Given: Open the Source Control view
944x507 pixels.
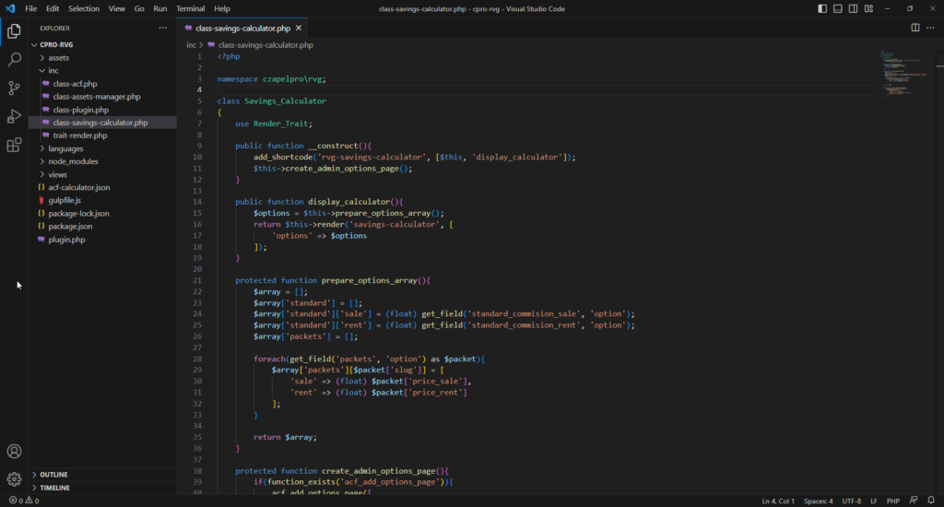Looking at the screenshot, I should click(x=14, y=88).
